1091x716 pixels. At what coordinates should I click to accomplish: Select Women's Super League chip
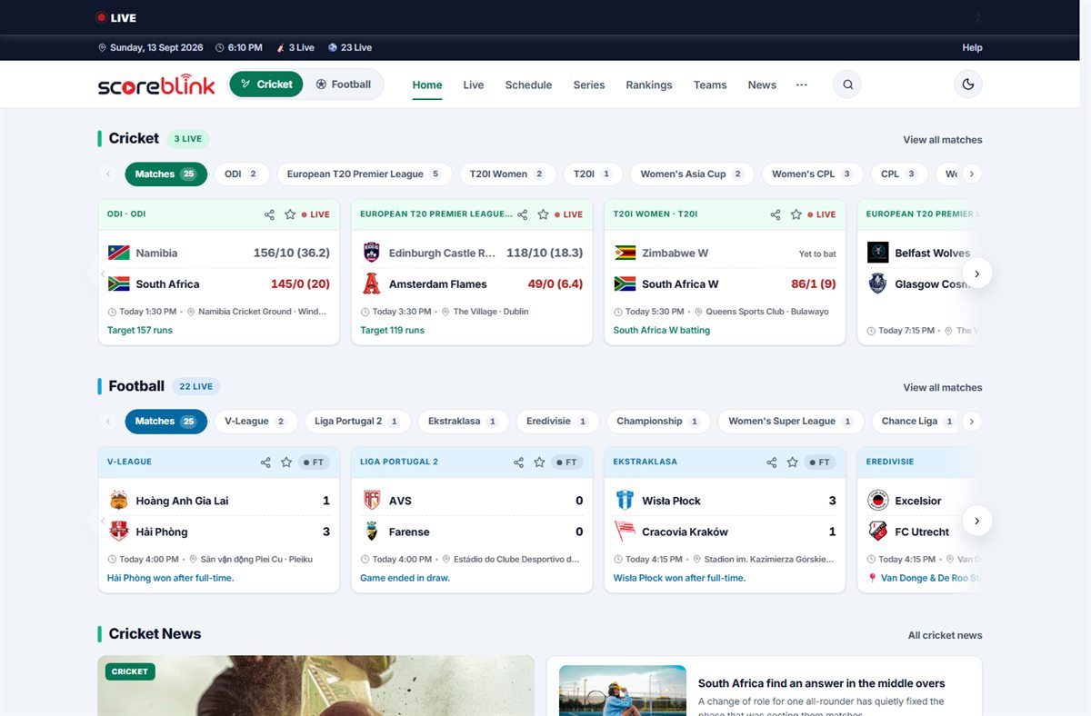point(790,422)
